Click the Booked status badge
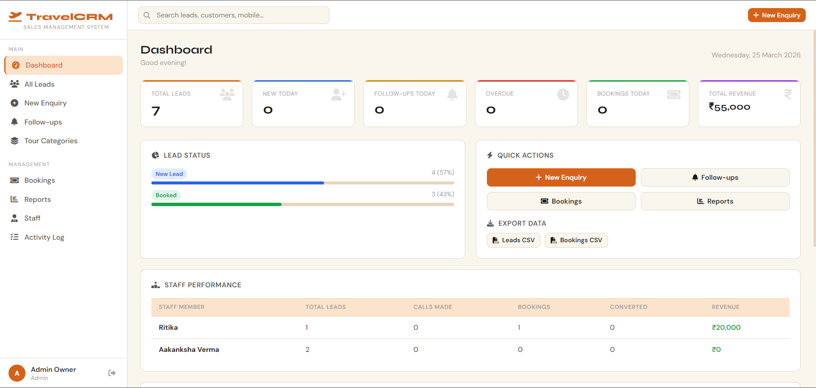This screenshot has height=388, width=816. [x=166, y=195]
